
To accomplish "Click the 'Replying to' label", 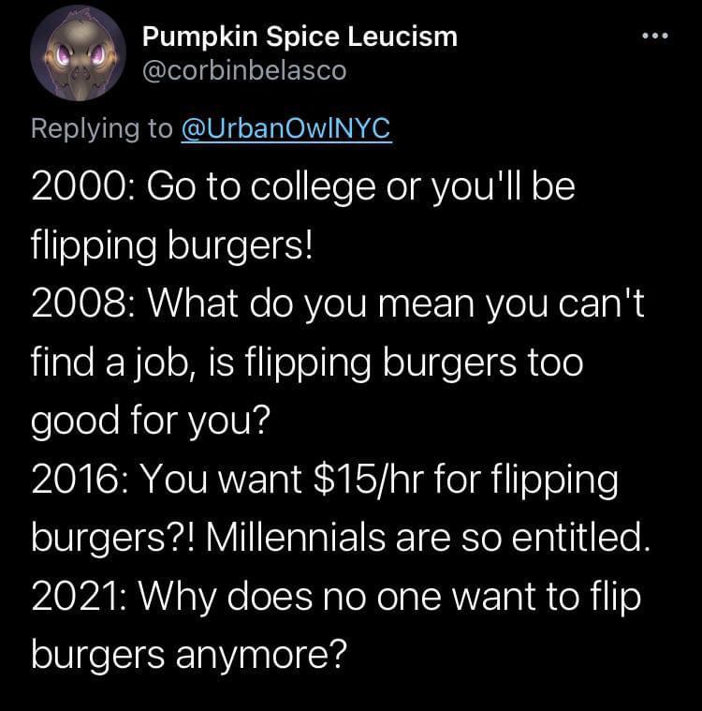I will coord(102,128).
